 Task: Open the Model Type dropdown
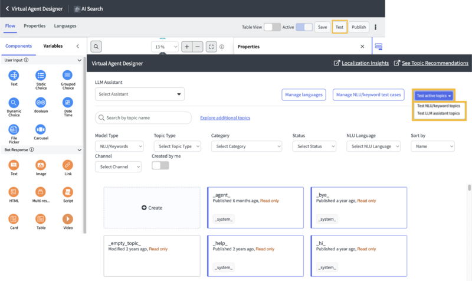[119, 146]
